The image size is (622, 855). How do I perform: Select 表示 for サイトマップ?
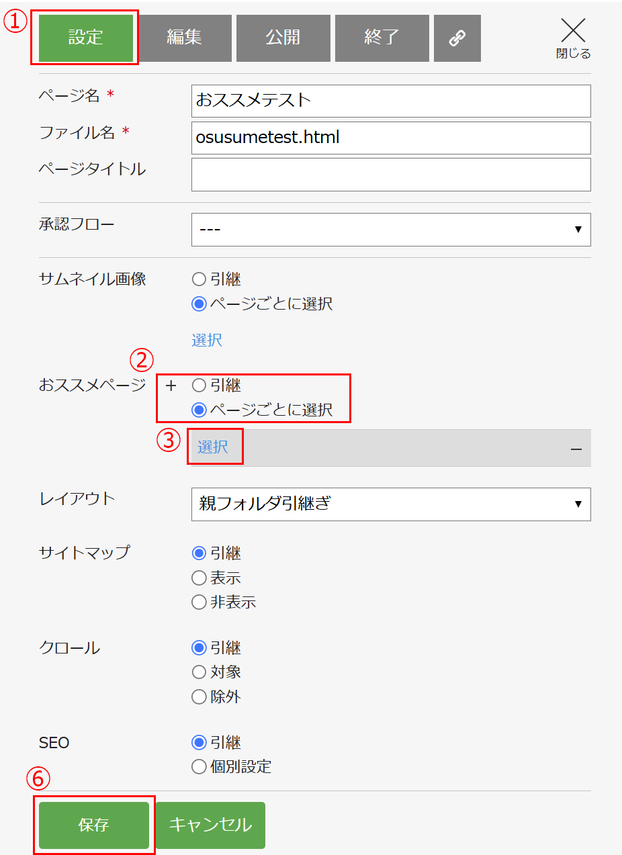pos(199,578)
